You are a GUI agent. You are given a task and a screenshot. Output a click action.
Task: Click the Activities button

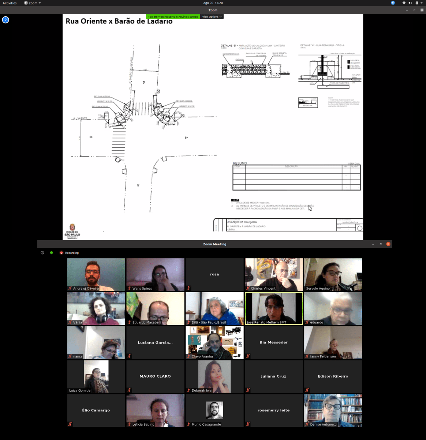(10, 3)
